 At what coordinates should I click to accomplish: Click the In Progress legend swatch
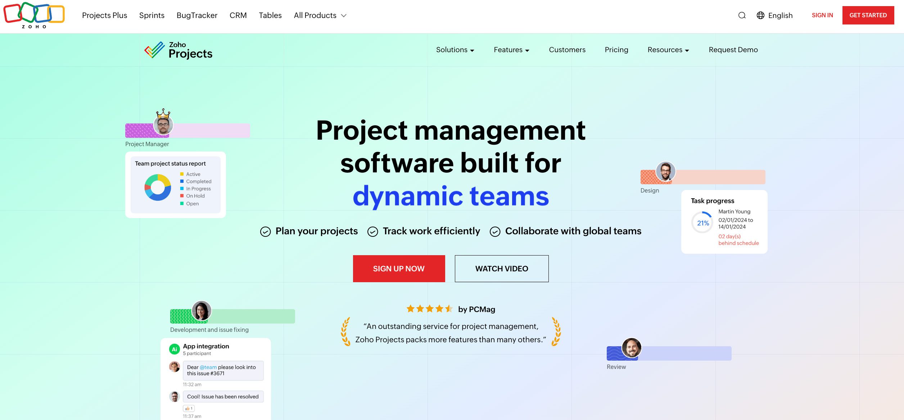coord(182,189)
